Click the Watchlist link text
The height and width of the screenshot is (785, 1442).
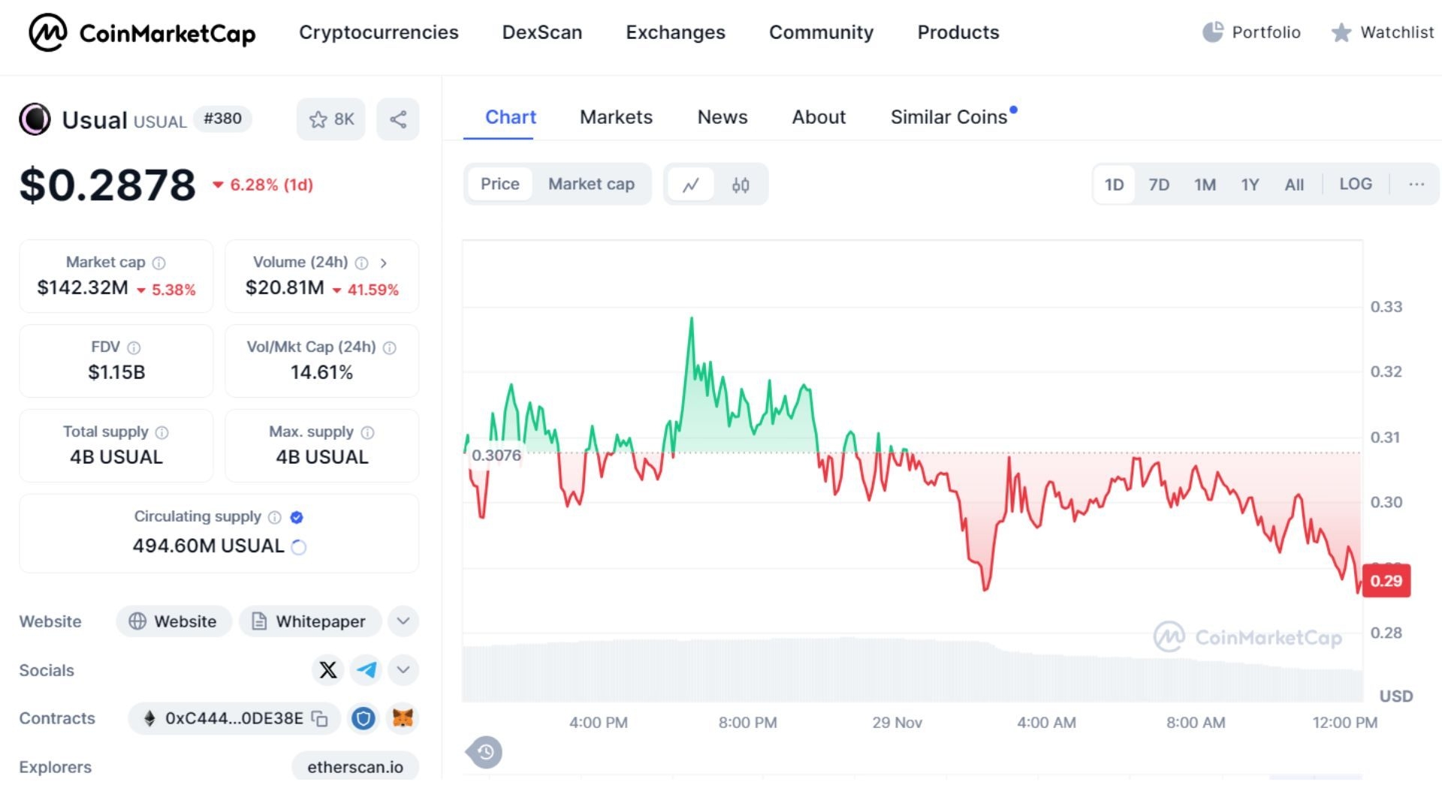pos(1397,32)
